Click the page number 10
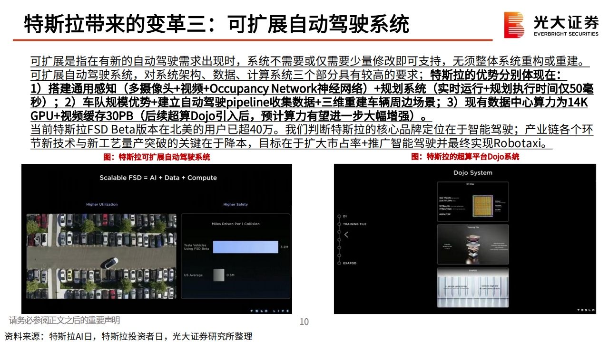This screenshot has width=609, height=342. click(304, 322)
